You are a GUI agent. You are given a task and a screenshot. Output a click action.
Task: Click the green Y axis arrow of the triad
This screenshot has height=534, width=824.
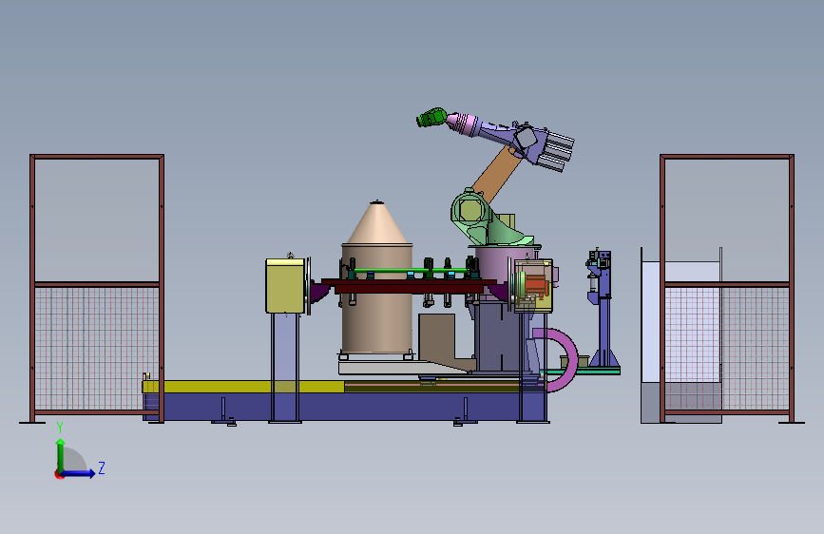pyautogui.click(x=61, y=454)
